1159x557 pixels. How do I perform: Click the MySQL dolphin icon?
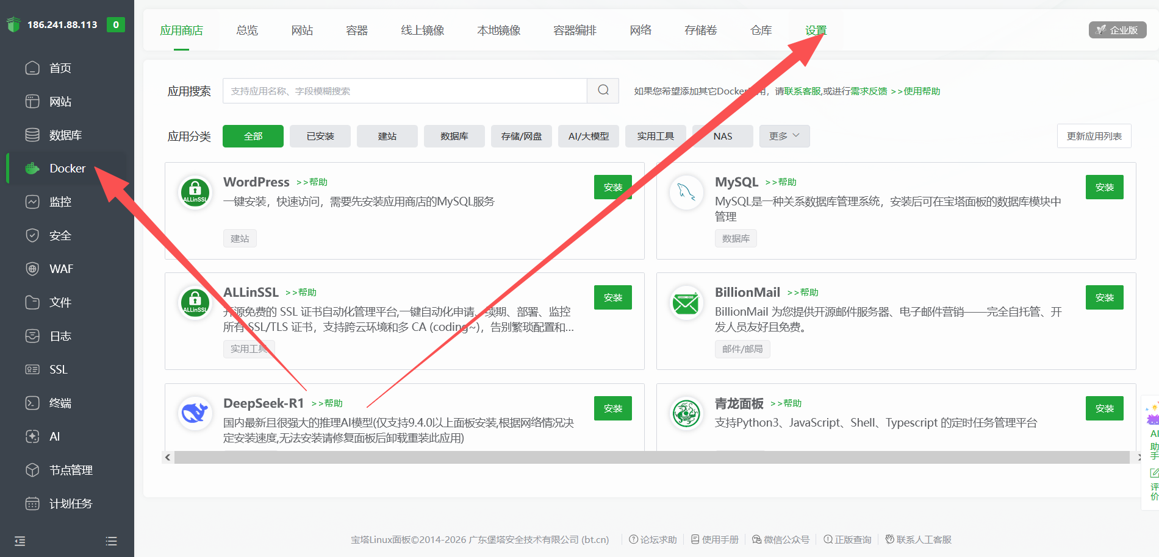coord(686,192)
